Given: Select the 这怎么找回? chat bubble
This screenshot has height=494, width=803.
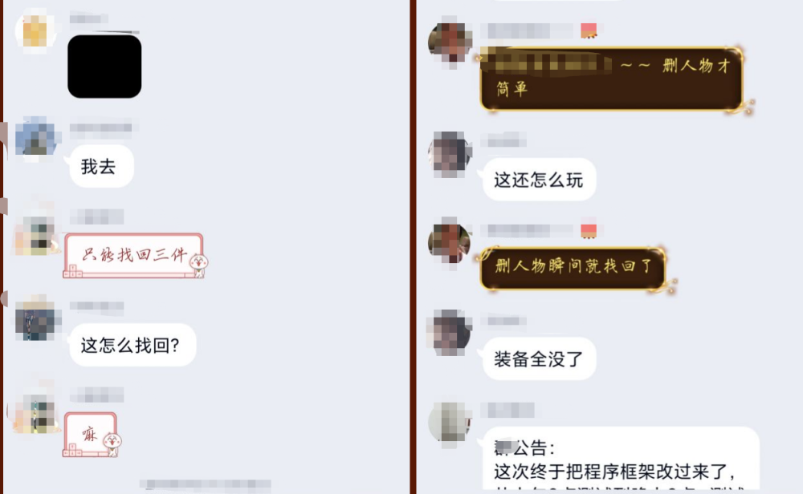Looking at the screenshot, I should pyautogui.click(x=132, y=345).
